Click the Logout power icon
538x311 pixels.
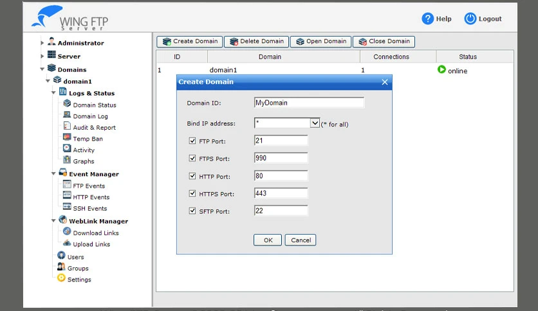tap(470, 19)
